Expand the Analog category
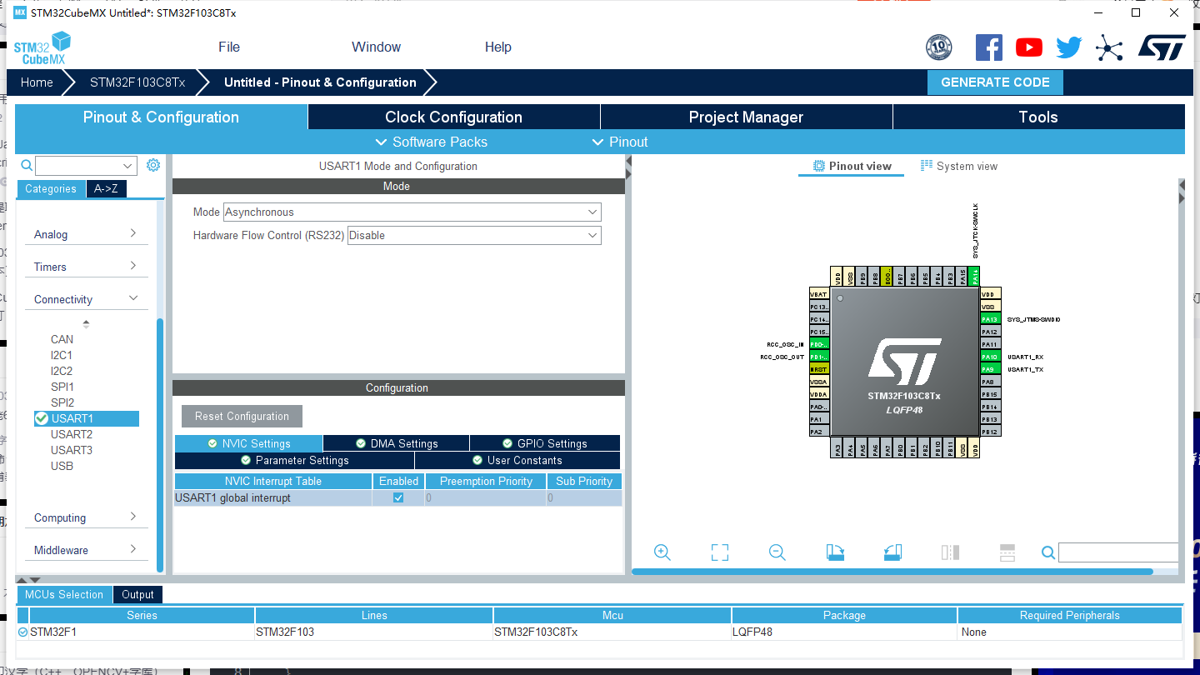 [x=86, y=234]
